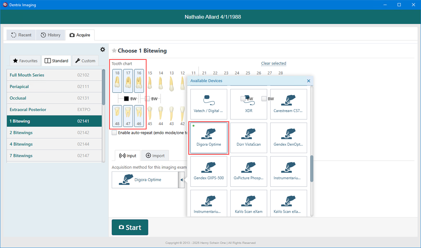Select Dürr VistaScan scanner device

point(248,137)
